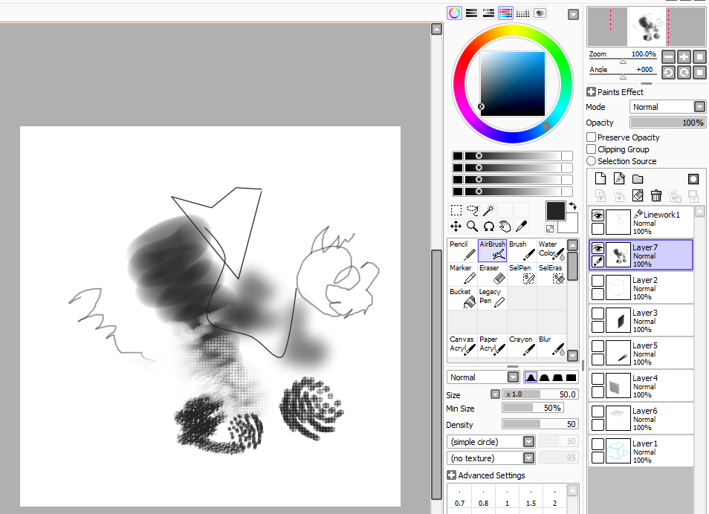Show the color swatches panel
Screen dimensions: 709x514
[x=522, y=13]
